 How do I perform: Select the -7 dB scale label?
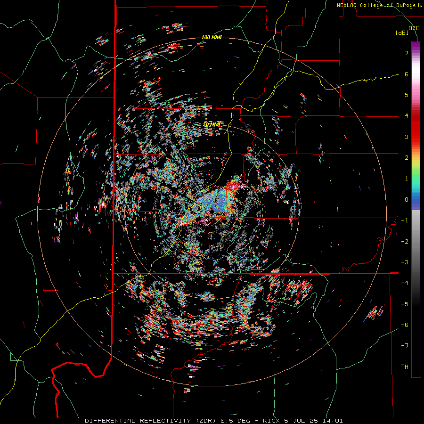405,346
